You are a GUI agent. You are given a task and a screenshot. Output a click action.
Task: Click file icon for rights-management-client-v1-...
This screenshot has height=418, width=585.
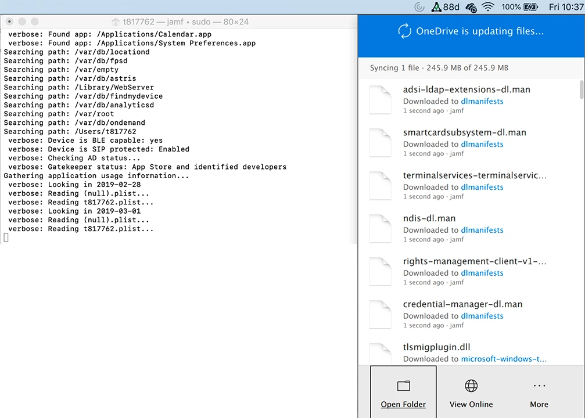[x=380, y=271]
